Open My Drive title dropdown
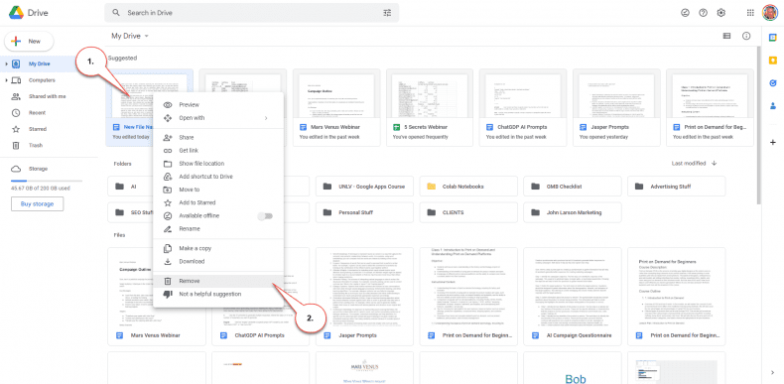784x384 pixels. (x=130, y=36)
